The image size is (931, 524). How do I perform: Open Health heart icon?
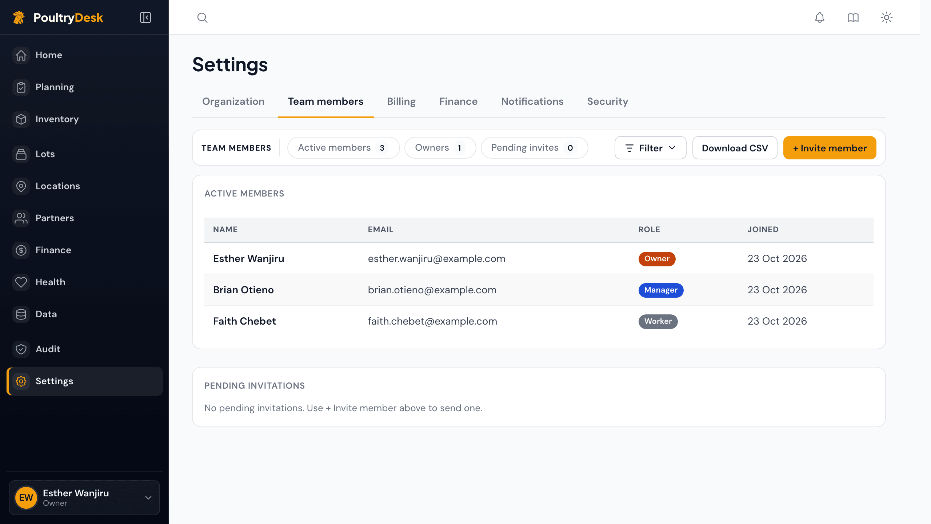(x=21, y=282)
